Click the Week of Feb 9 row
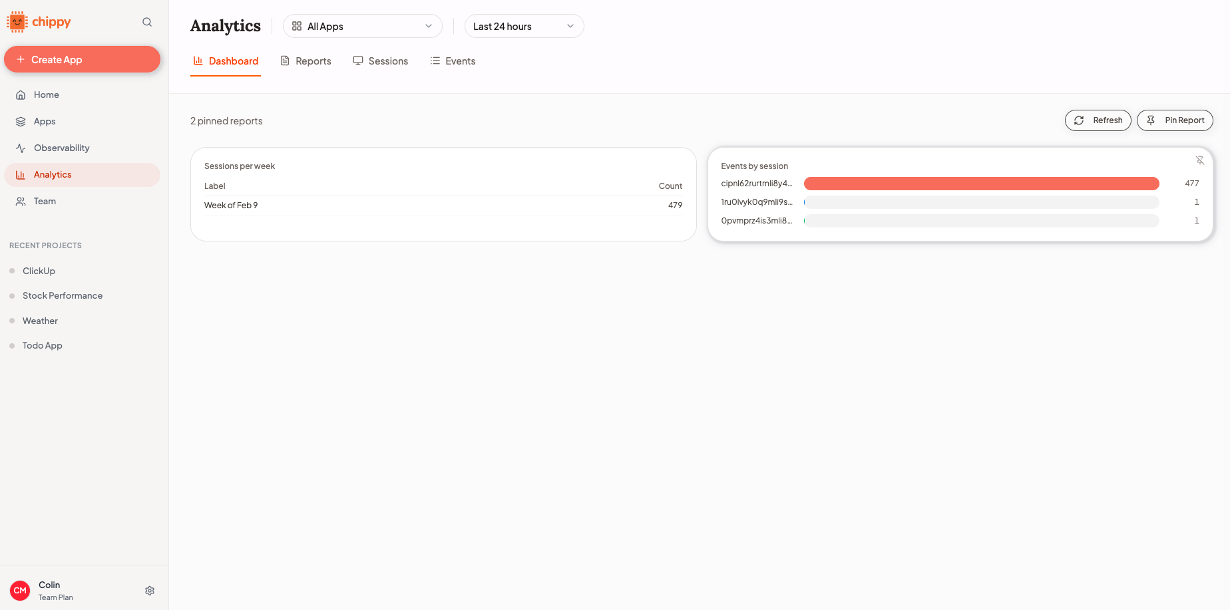The height and width of the screenshot is (610, 1230). click(443, 206)
